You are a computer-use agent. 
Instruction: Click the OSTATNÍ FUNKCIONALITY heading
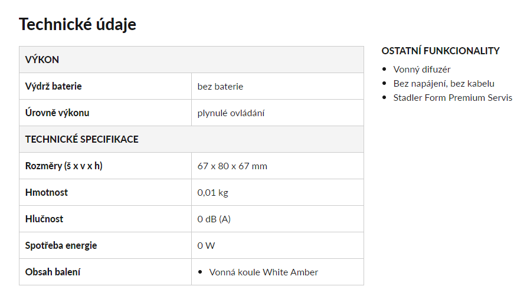point(441,51)
